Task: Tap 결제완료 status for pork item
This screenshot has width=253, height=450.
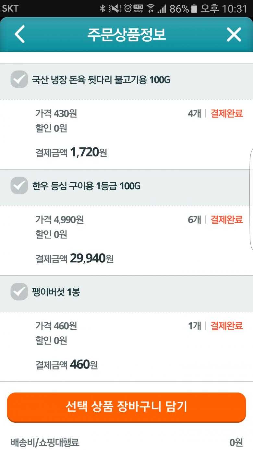Action: (227, 113)
